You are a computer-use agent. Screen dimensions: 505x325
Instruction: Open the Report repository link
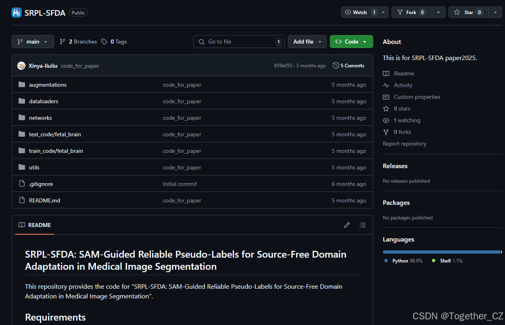click(404, 144)
